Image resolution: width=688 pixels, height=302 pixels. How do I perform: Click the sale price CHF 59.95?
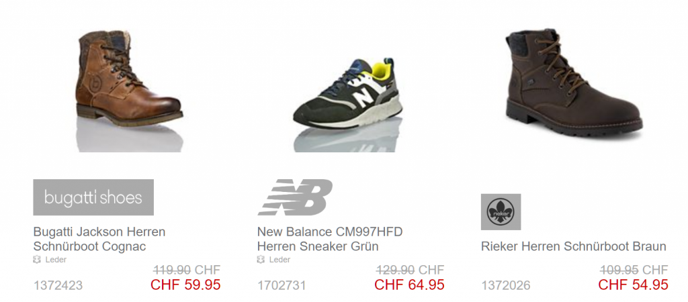tap(185, 285)
